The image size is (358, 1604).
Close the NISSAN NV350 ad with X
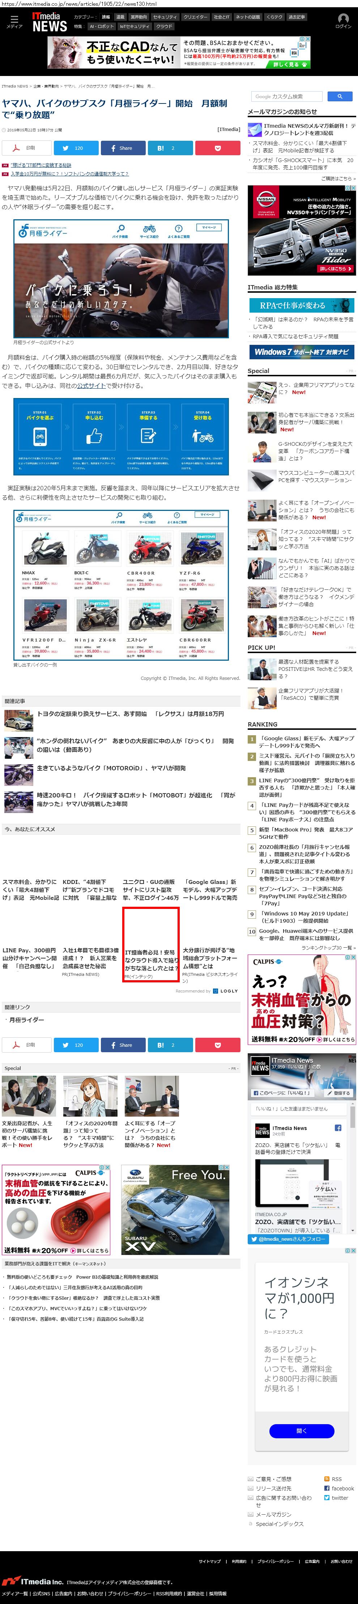tap(354, 187)
